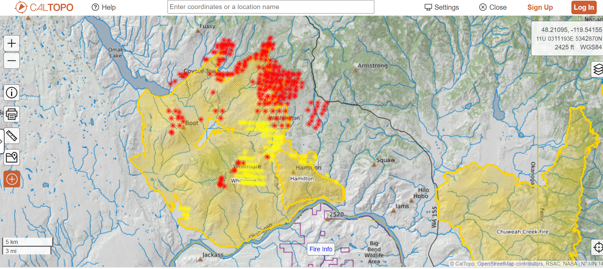Image resolution: width=603 pixels, height=269 pixels.
Task: Expand the collapsed left side panel
Action: (2, 141)
